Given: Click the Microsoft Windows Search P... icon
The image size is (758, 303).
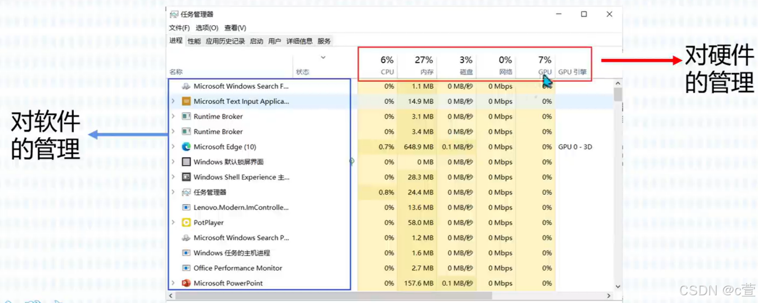Looking at the screenshot, I should [x=186, y=238].
